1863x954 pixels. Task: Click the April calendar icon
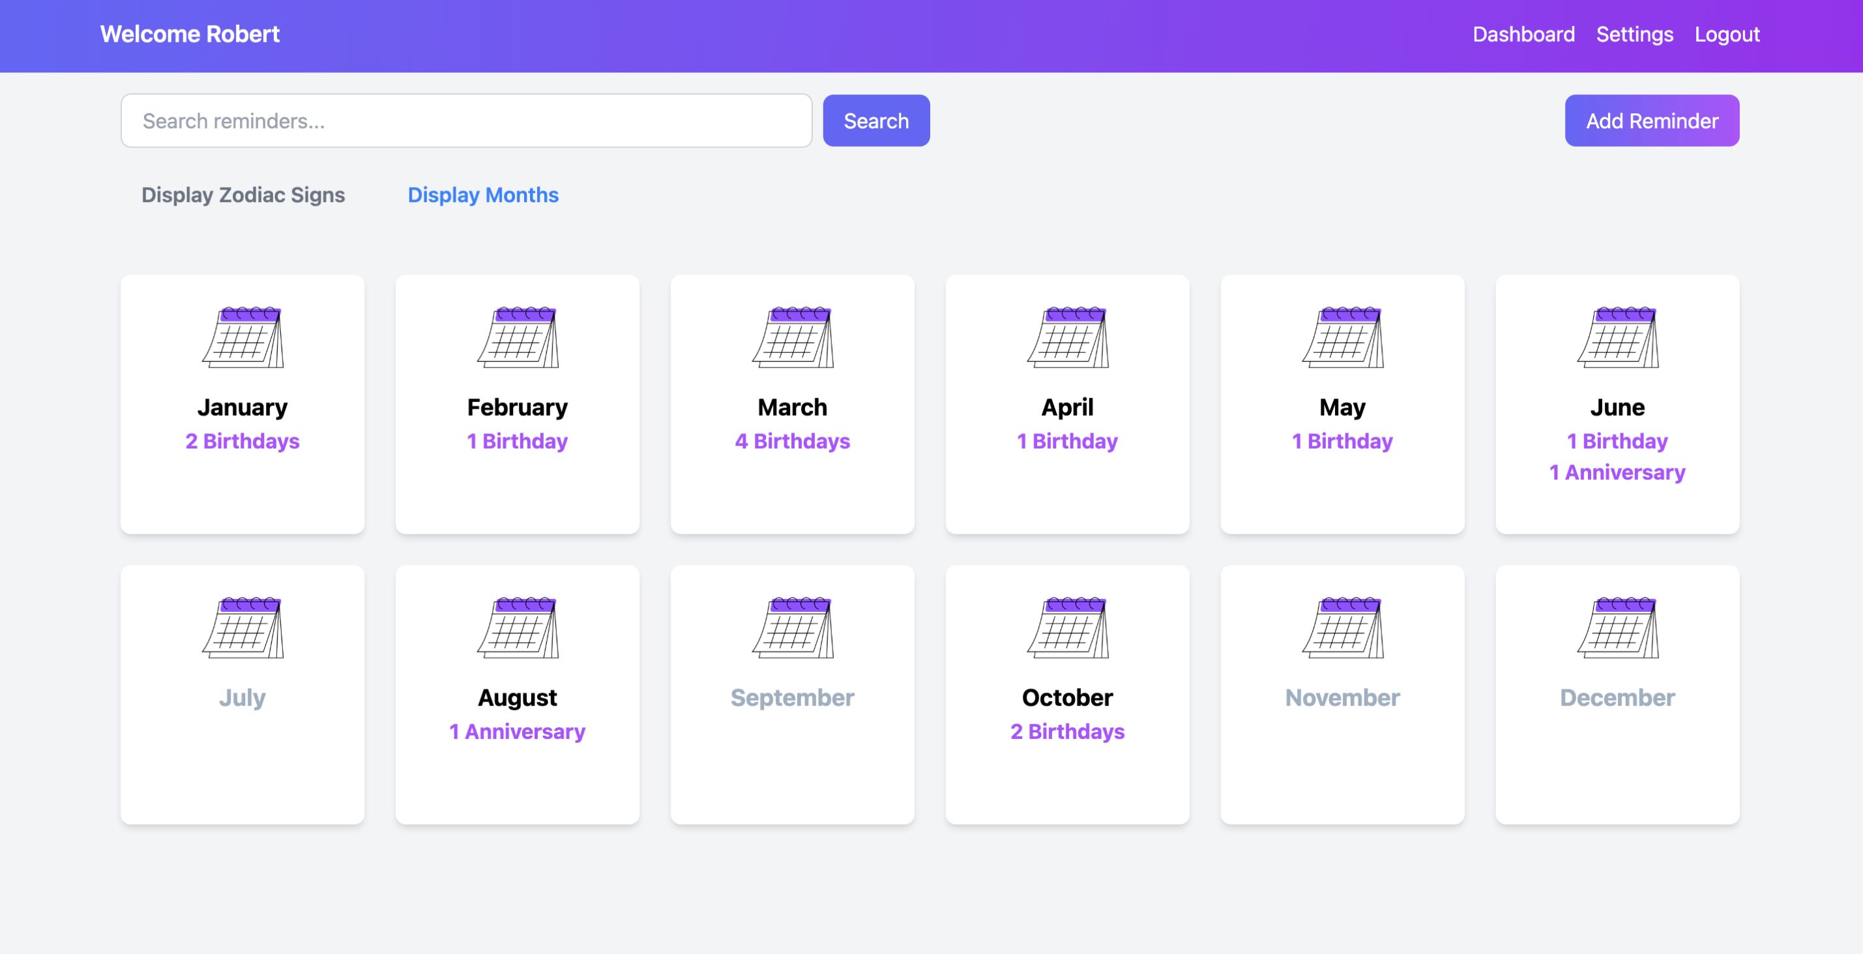click(x=1067, y=338)
